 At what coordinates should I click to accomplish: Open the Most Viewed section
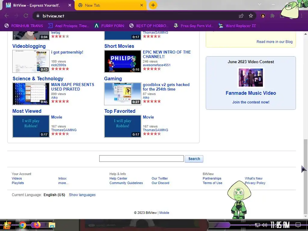click(x=27, y=111)
